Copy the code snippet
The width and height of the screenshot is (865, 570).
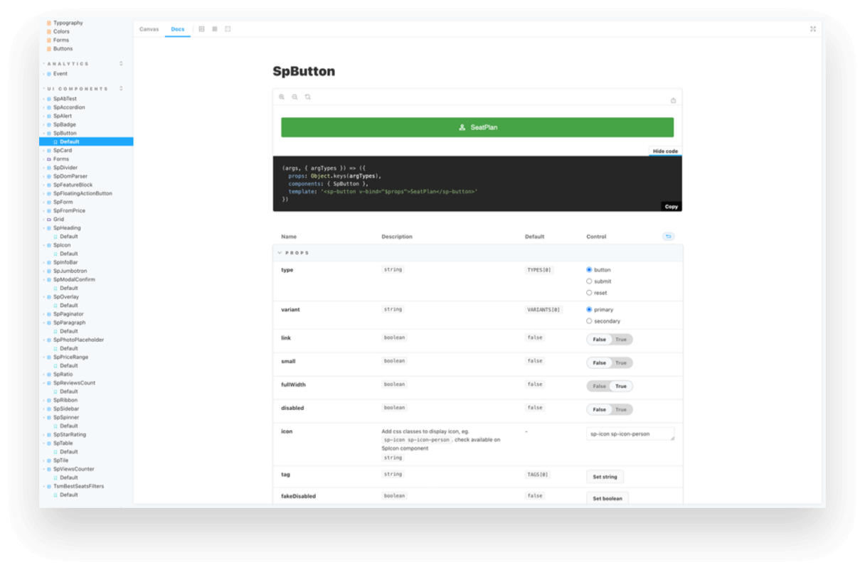click(x=670, y=206)
